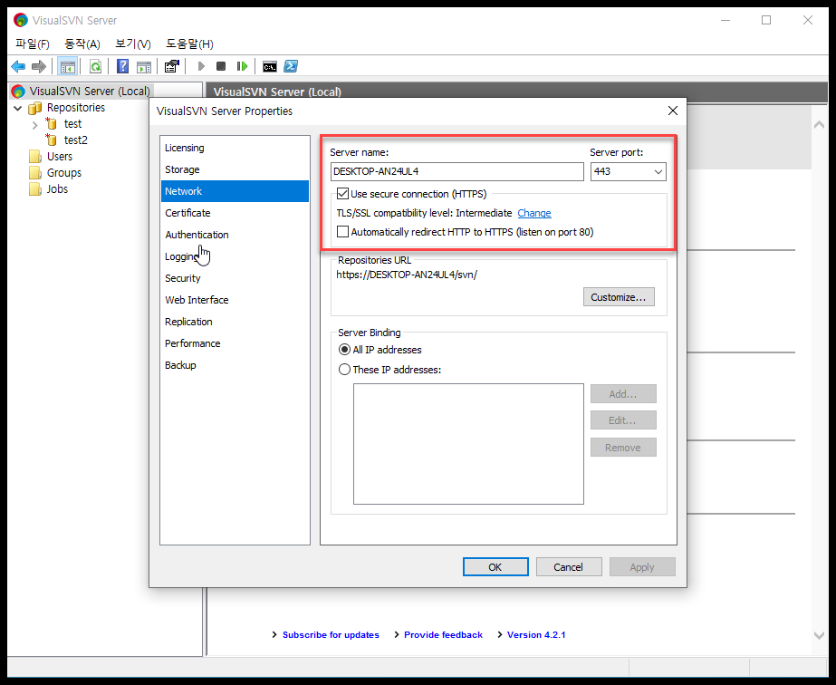Click the test2 repository icon

pos(52,140)
